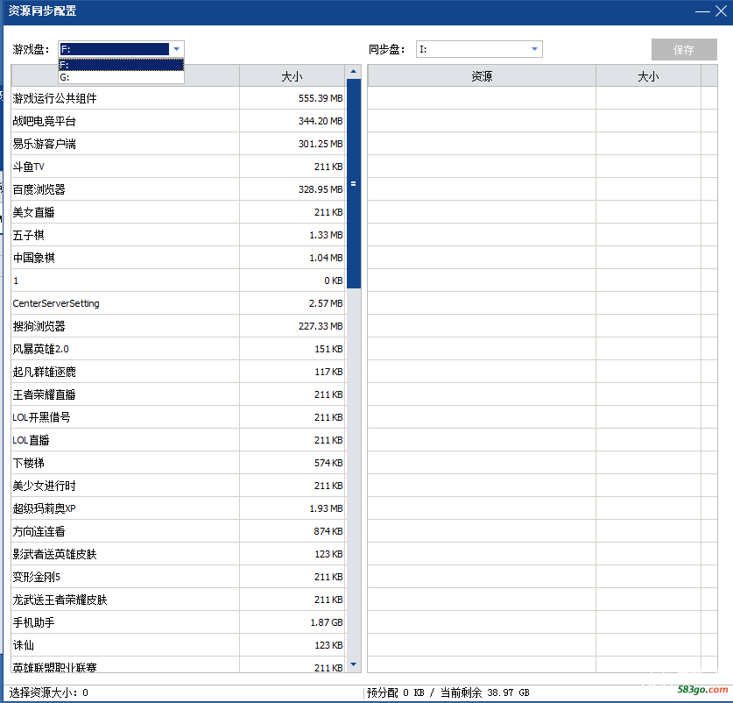Select the 方向连连看 row
Viewport: 733px width, 703px height.
(x=178, y=531)
